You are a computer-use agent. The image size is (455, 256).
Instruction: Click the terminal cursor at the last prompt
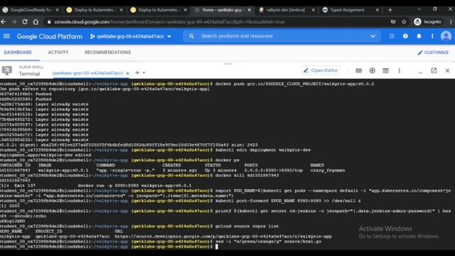[216, 247]
